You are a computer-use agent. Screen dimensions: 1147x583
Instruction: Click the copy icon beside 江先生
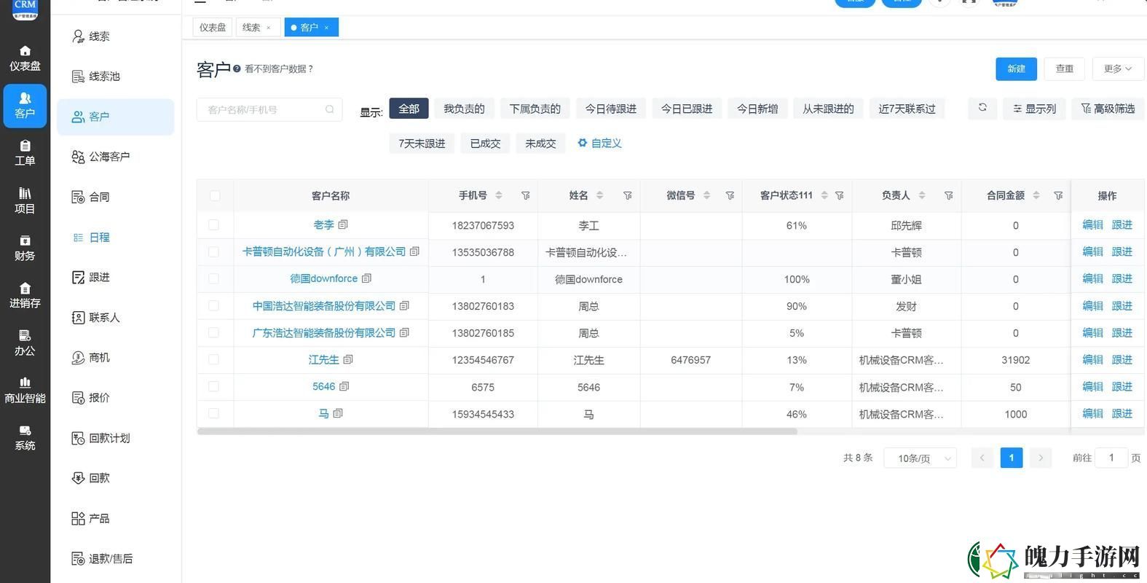click(348, 359)
